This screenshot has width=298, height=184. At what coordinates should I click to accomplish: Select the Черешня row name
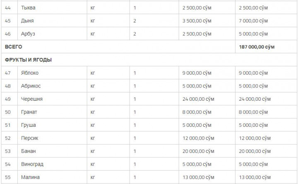tap(31, 99)
